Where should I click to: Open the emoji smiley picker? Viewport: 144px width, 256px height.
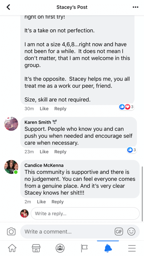click(x=131, y=232)
